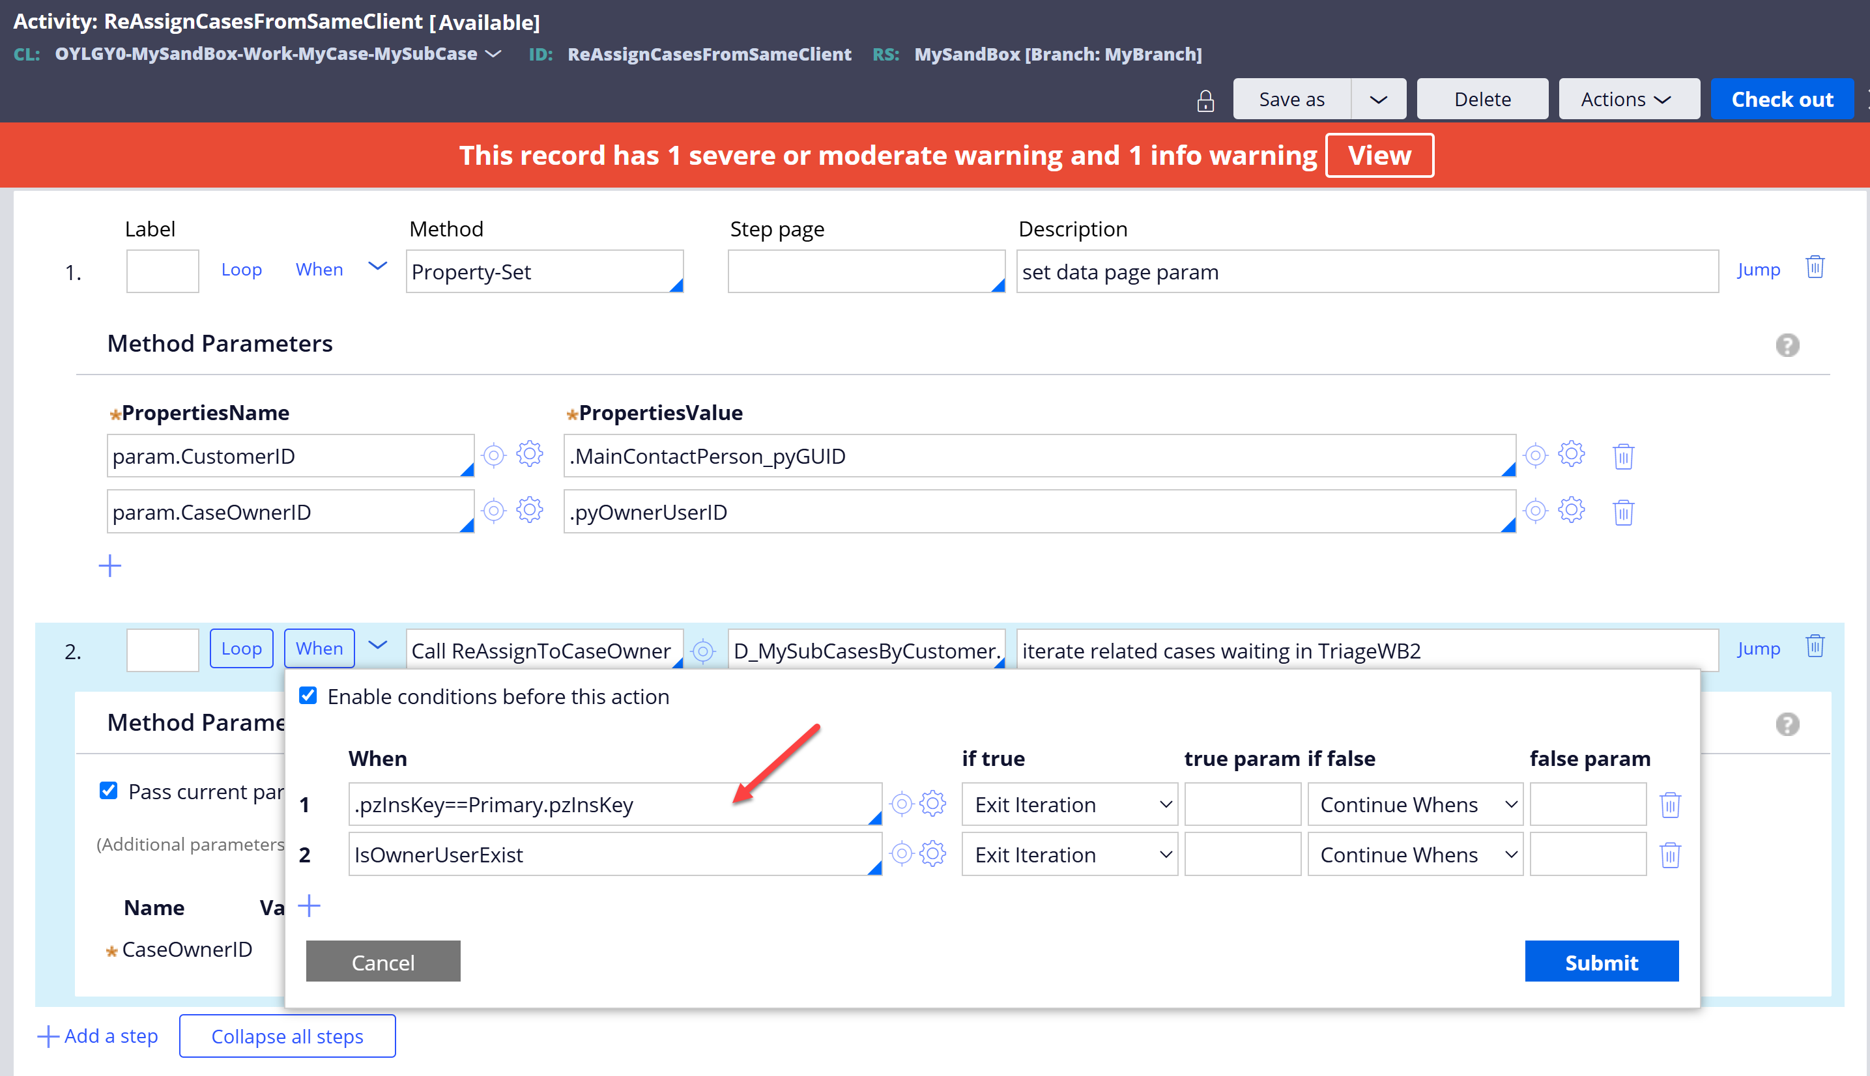This screenshot has height=1076, width=1870.
Task: Click the step 1 Step page field
Action: [867, 271]
